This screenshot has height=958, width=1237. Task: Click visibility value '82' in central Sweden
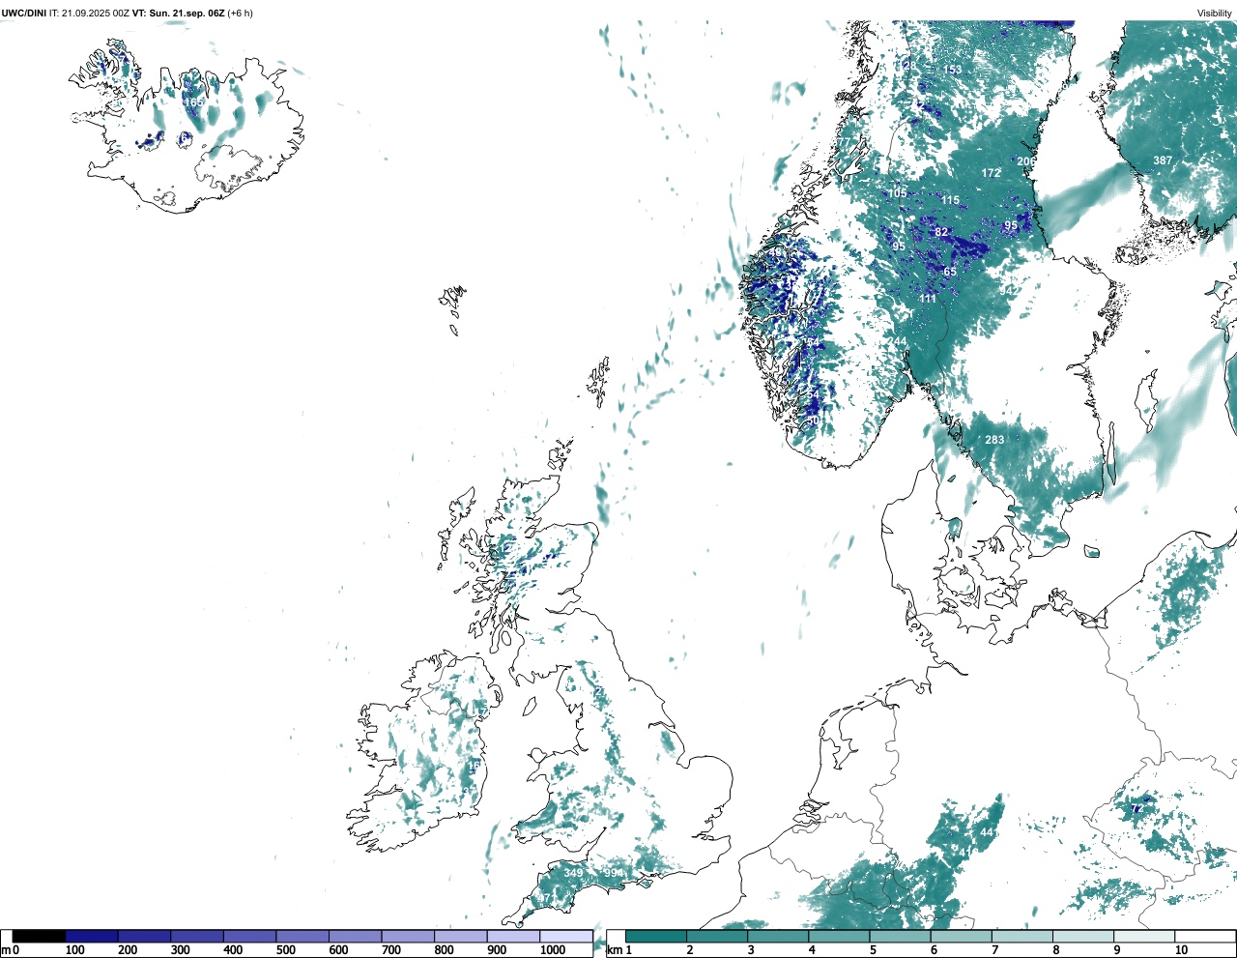coord(941,232)
